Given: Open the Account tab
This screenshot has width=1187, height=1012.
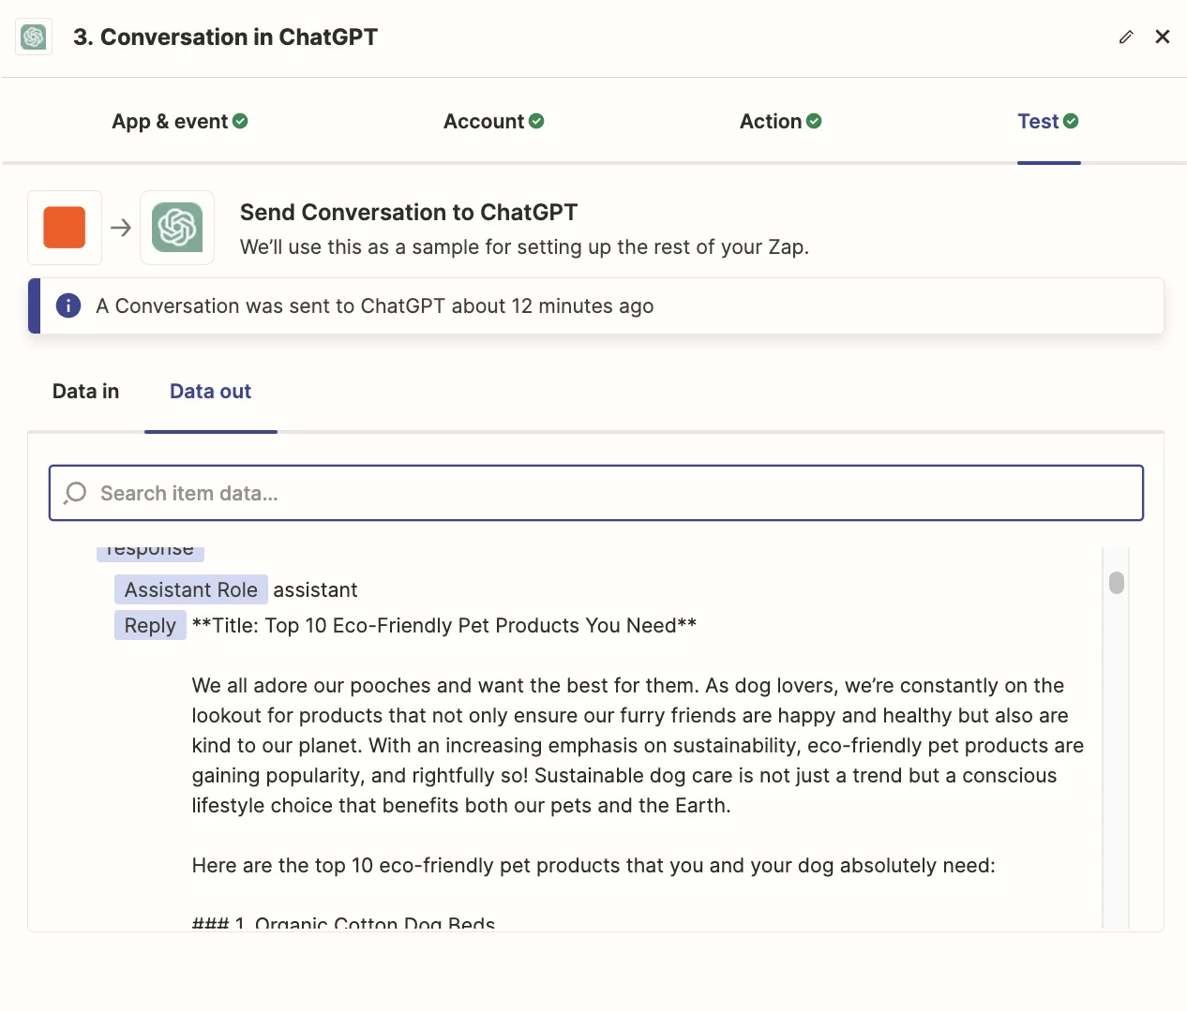Looking at the screenshot, I should click(494, 122).
